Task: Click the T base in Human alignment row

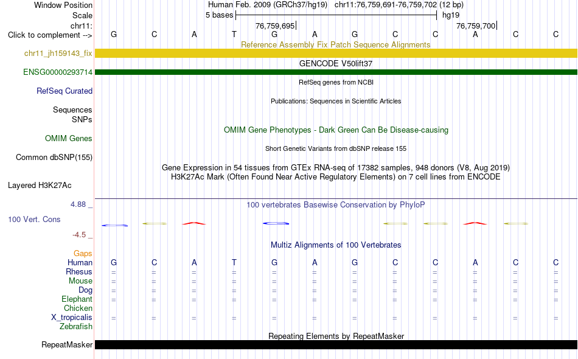Action: 234,262
